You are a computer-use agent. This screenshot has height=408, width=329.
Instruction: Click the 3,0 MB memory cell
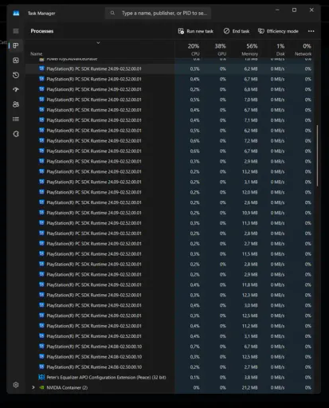point(251,305)
